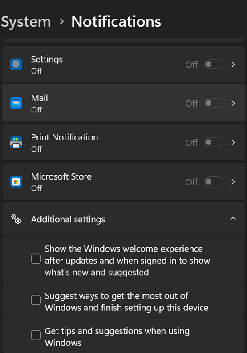The width and height of the screenshot is (247, 353).
Task: Click the Print Notification label text
Action: click(x=65, y=137)
